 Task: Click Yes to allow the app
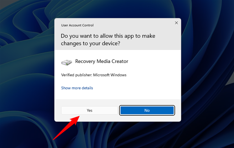(x=90, y=110)
